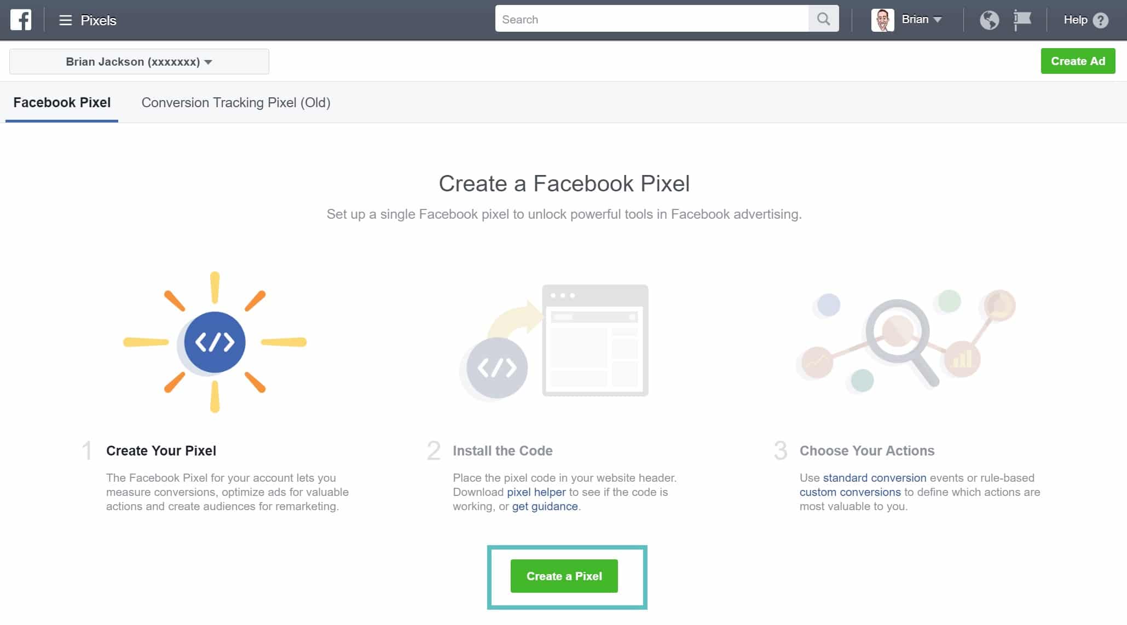Open the Help question mark icon
Screen dimensions: 1127x625
coord(1100,20)
